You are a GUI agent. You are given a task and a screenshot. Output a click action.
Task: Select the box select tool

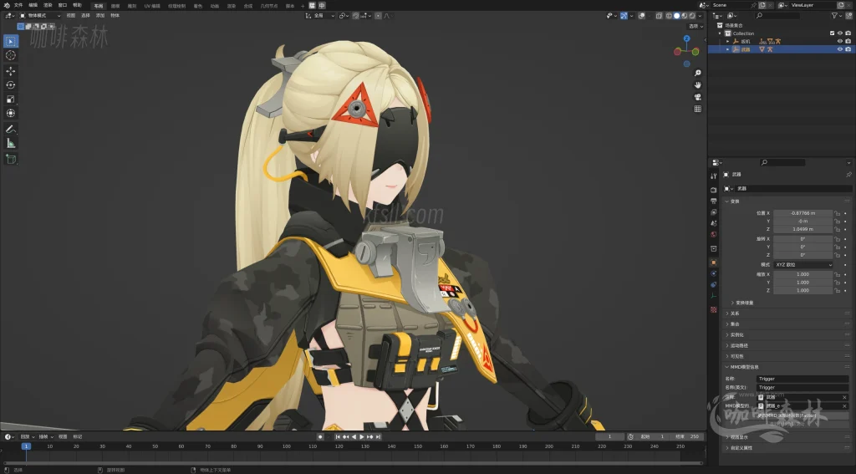coord(10,41)
